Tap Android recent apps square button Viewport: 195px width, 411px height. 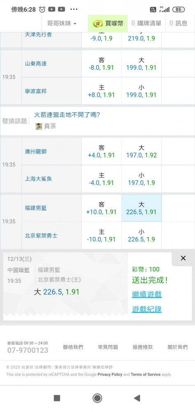[x=57, y=398]
